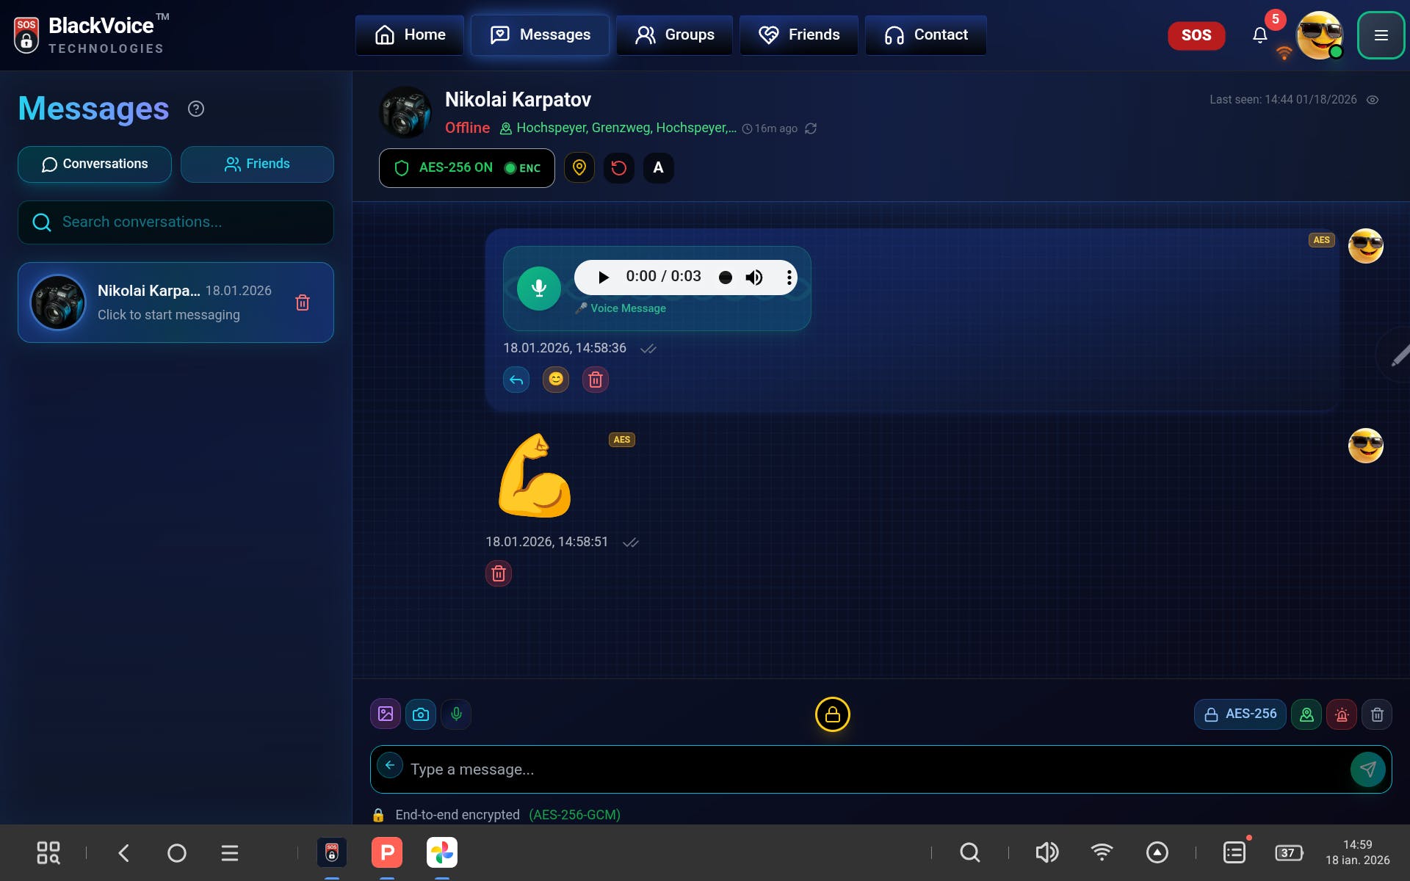Screen dimensions: 1410x881
Task: Reply to the voice message
Action: pyautogui.click(x=516, y=380)
